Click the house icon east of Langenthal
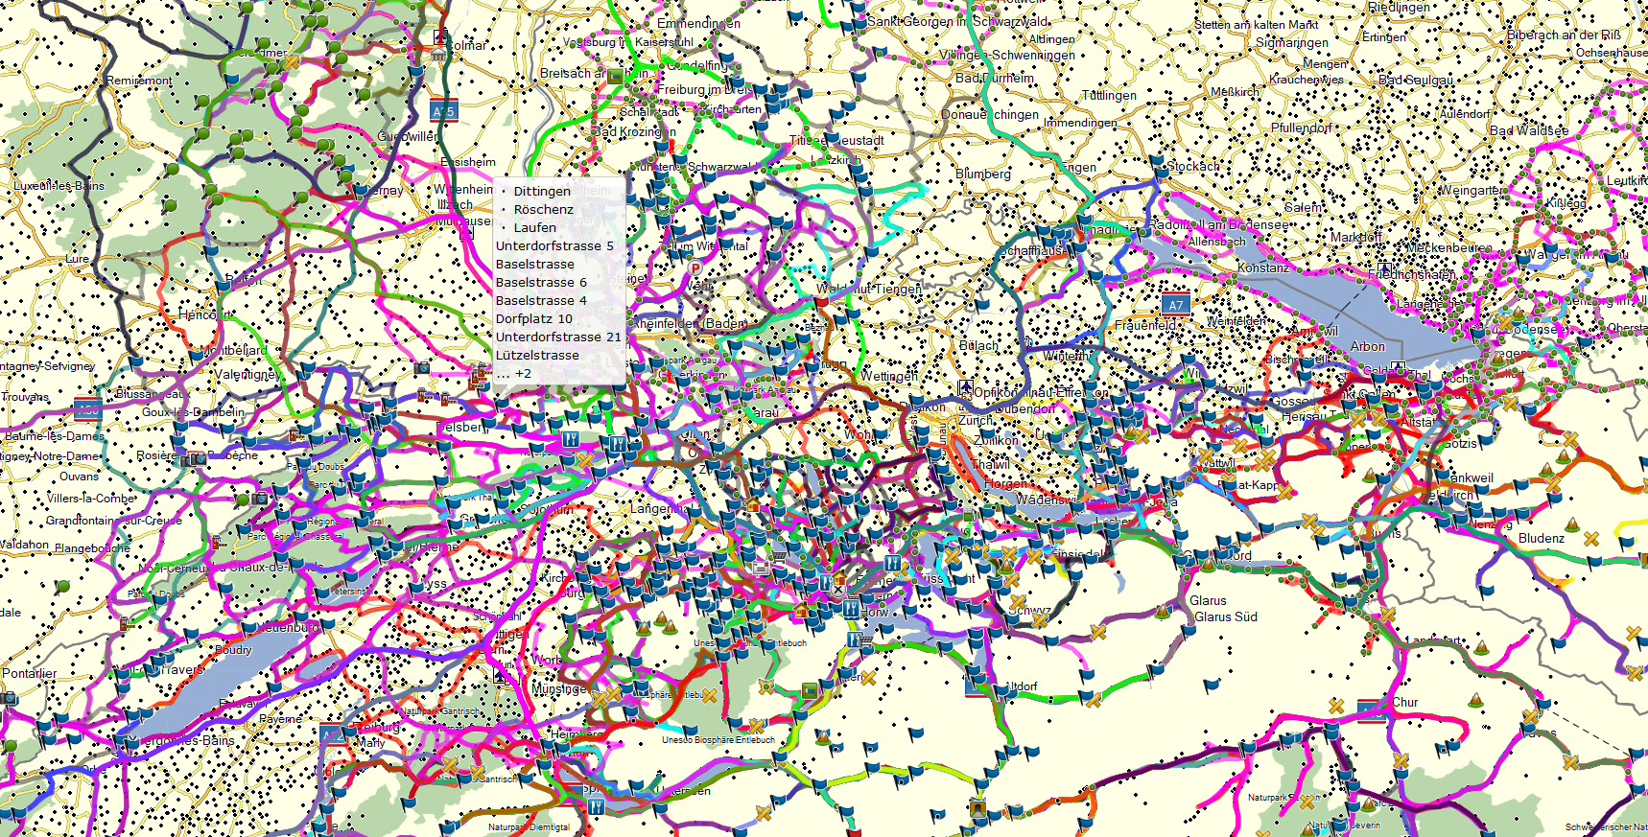1648x837 pixels. point(753,505)
